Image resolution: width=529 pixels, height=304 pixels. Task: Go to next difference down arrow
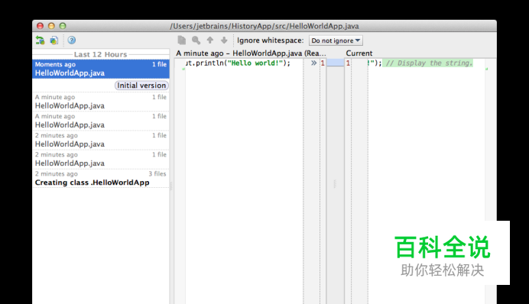coord(224,40)
